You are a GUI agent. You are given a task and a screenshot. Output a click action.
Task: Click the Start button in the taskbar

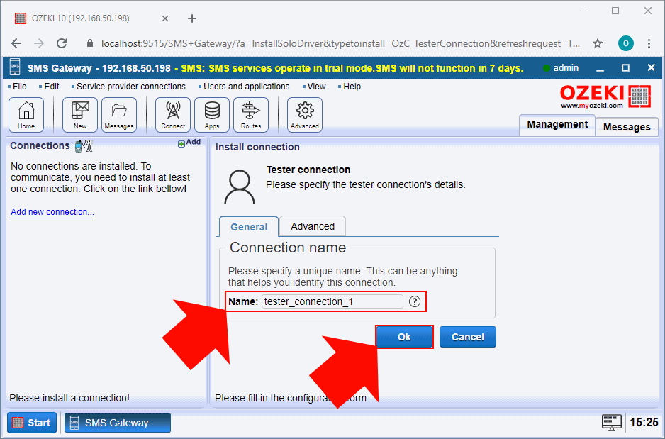pyautogui.click(x=32, y=423)
